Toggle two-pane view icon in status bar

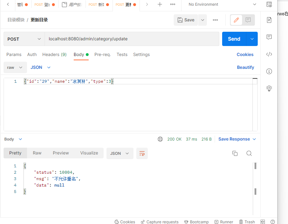pyautogui.click(x=263, y=222)
